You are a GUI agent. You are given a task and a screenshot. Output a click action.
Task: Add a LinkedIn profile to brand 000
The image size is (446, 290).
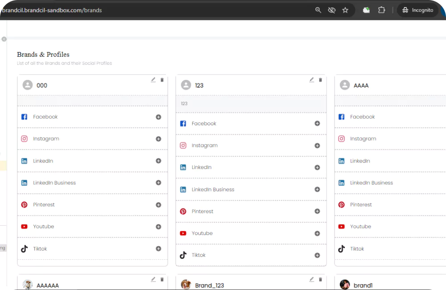click(158, 161)
